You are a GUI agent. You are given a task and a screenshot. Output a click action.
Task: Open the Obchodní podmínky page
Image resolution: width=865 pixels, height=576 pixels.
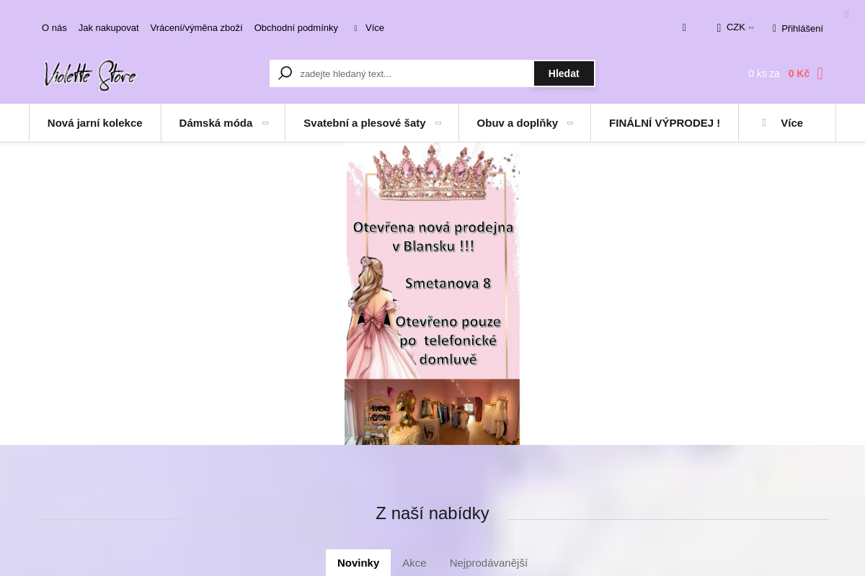[296, 27]
